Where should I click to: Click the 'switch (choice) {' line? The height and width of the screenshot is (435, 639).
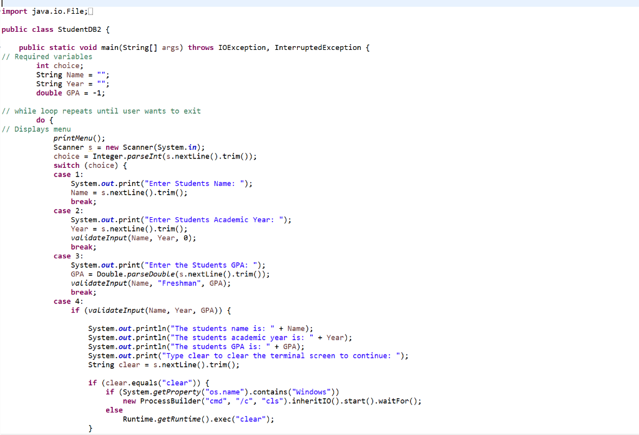pos(90,165)
